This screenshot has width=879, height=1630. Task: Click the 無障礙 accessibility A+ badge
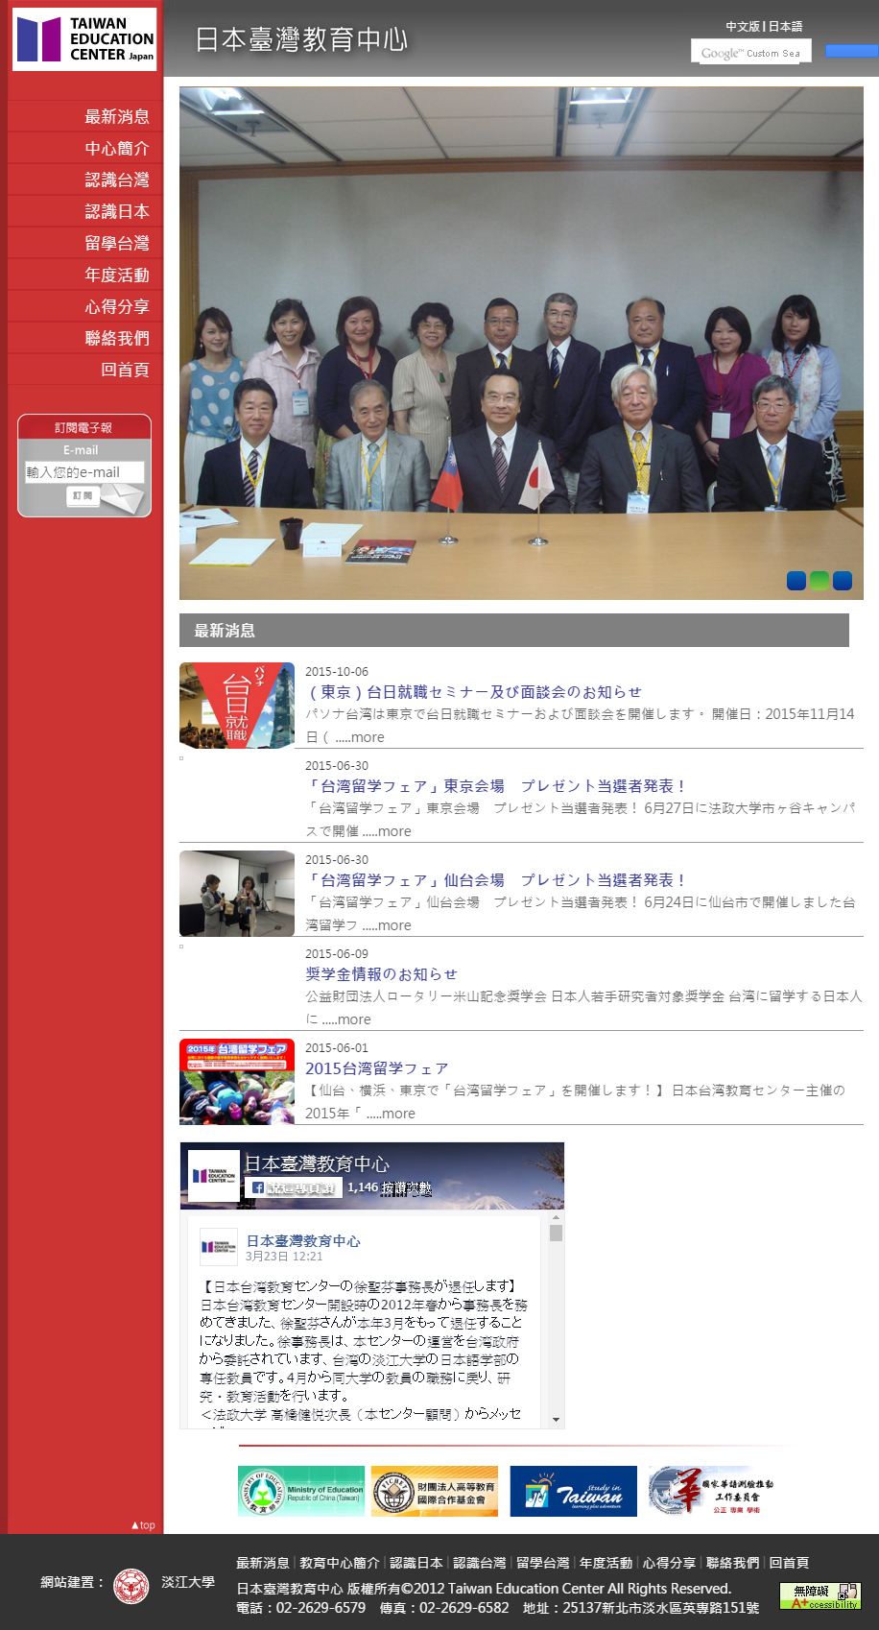point(820,1596)
